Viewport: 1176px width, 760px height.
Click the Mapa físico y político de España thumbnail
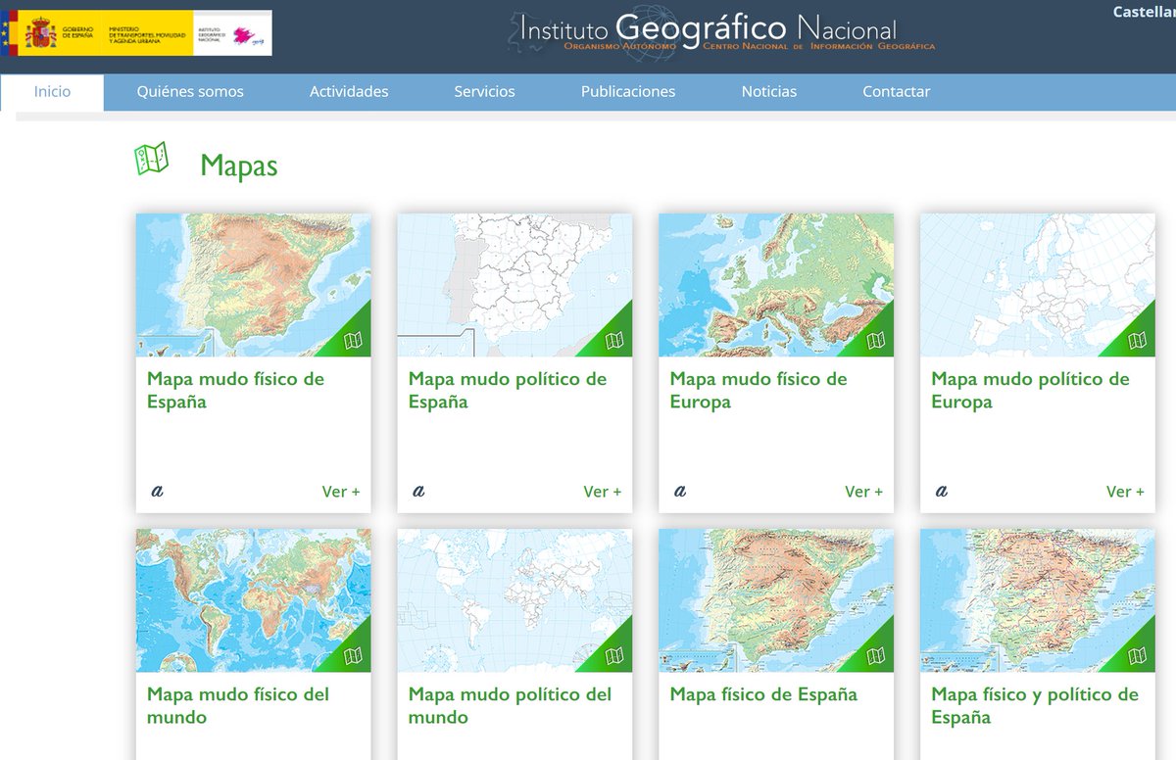pos(1038,600)
